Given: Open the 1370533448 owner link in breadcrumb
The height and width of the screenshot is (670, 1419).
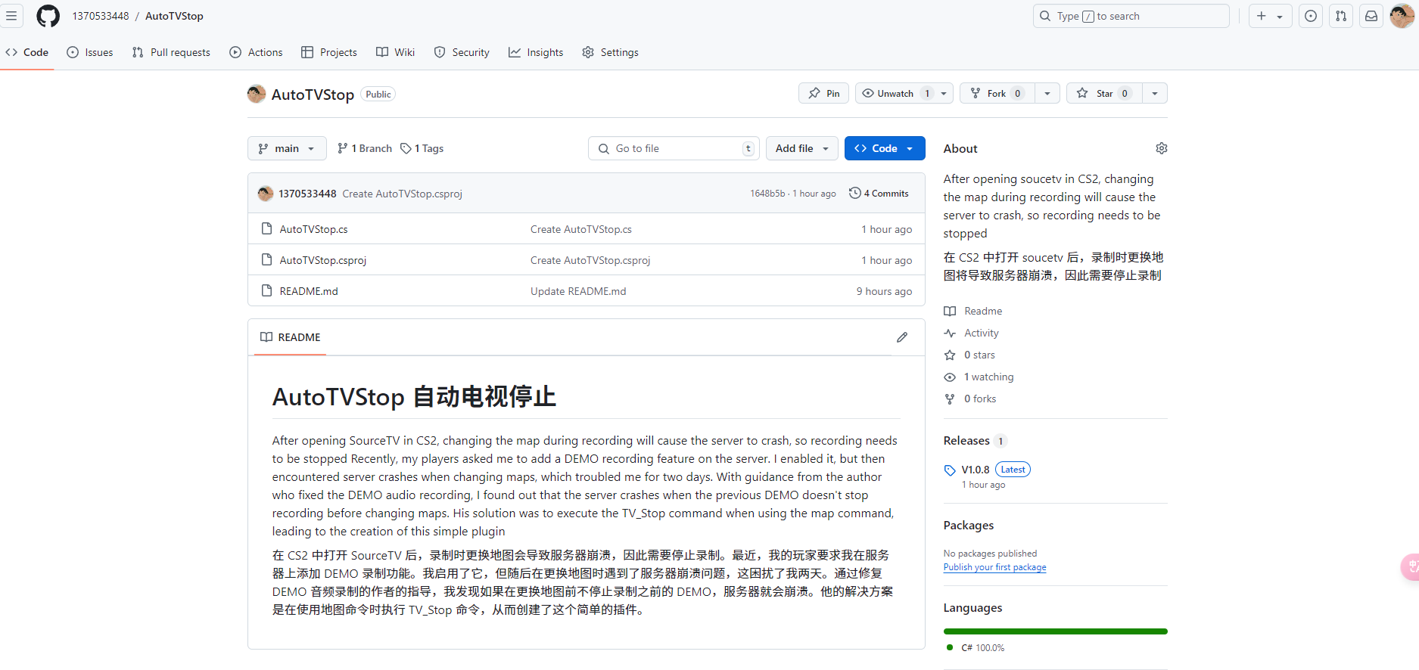Looking at the screenshot, I should [x=101, y=16].
